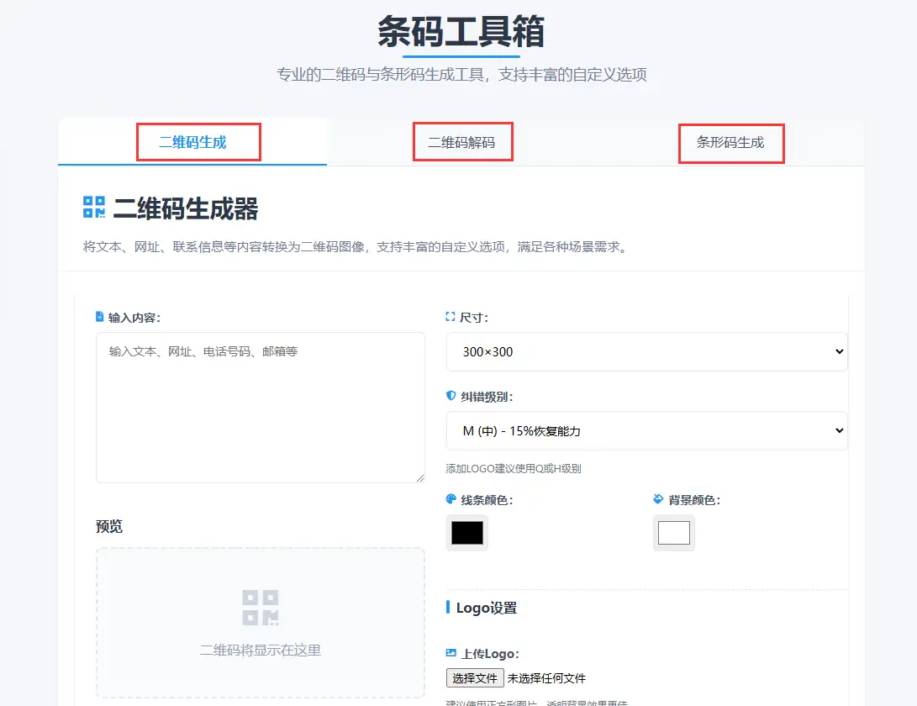Click the QR icon beside 二维码生成器 heading
This screenshot has width=917, height=706.
coord(94,208)
